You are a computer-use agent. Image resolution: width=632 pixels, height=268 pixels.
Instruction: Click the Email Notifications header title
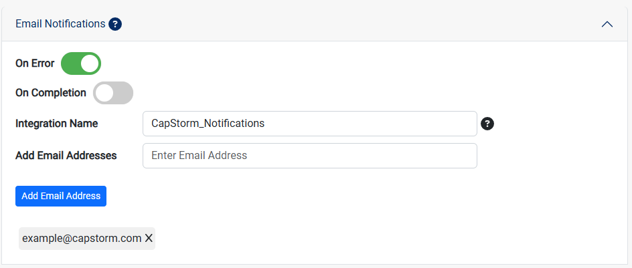(60, 24)
